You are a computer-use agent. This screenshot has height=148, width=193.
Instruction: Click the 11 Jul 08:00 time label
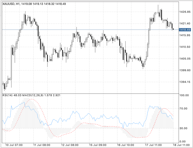click(x=42, y=145)
